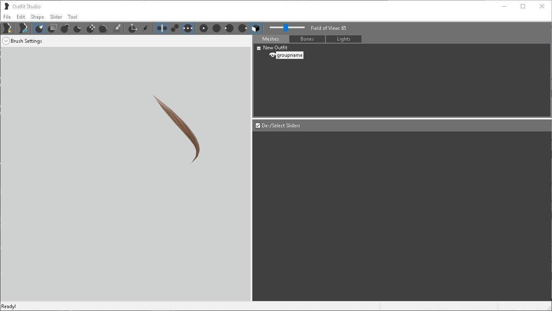552x311 pixels.
Task: Click the New Project toolbar icon
Action: [x=7, y=28]
